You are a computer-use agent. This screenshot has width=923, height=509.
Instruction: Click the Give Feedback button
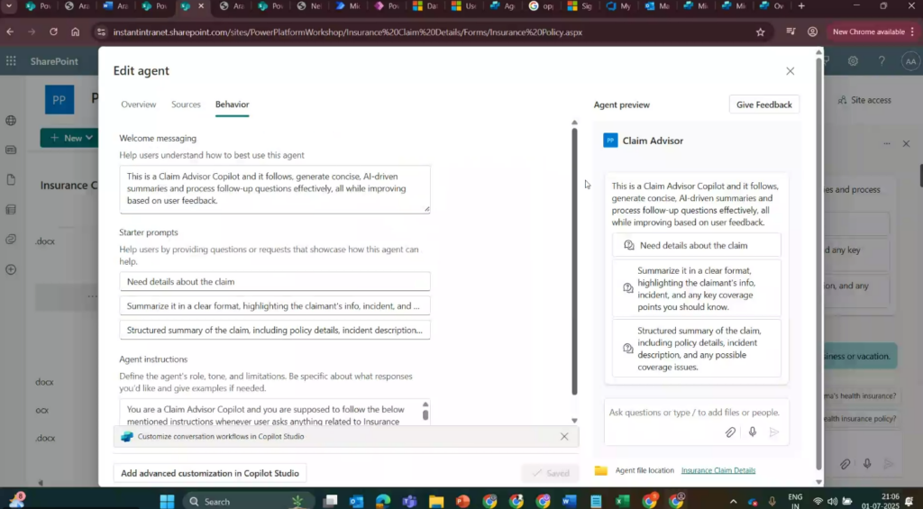pos(764,105)
